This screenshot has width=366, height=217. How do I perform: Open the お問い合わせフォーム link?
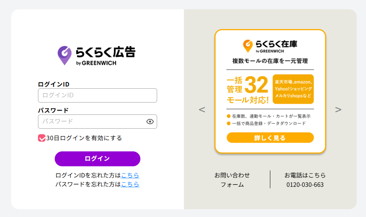pyautogui.click(x=232, y=180)
